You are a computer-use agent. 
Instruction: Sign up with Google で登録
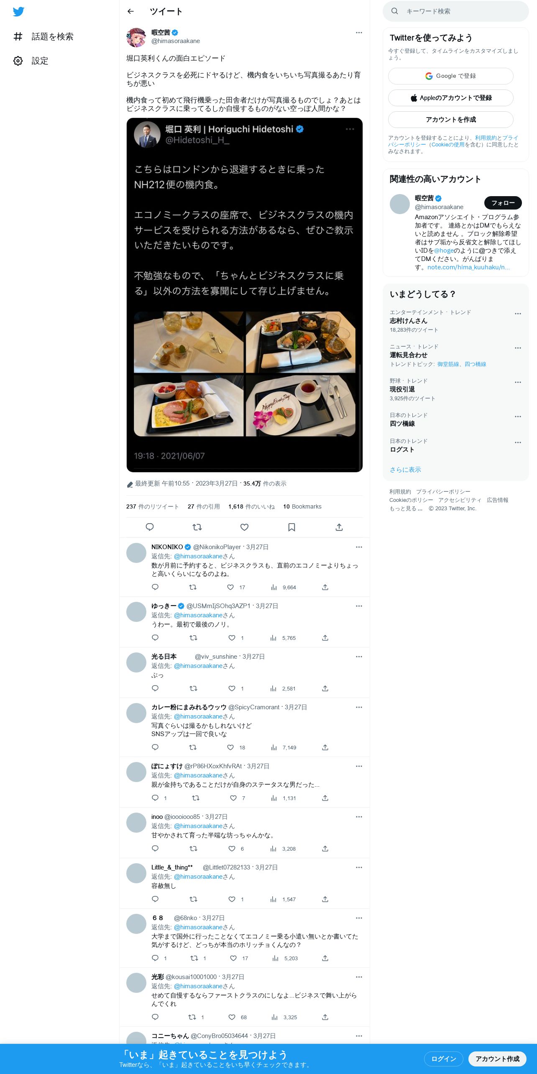pyautogui.click(x=451, y=76)
